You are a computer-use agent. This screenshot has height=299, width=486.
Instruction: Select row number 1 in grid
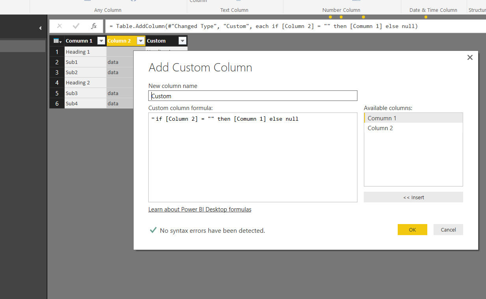[x=57, y=52]
